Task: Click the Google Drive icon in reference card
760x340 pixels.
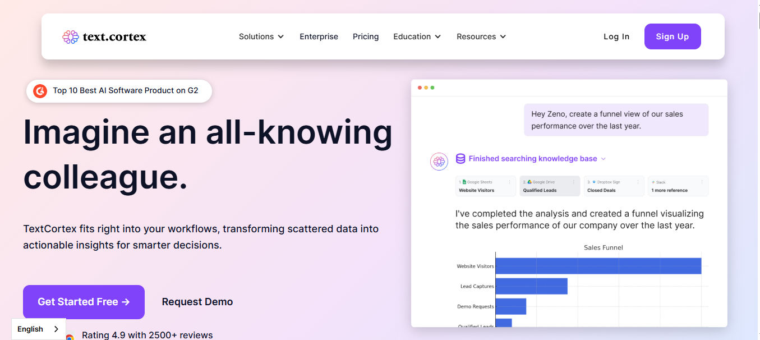Action: pos(529,182)
